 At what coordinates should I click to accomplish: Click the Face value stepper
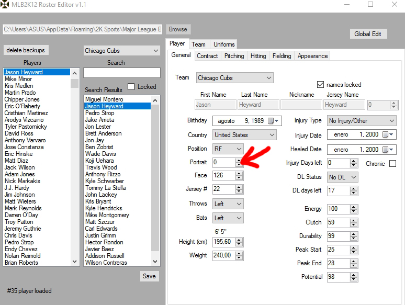pyautogui.click(x=239, y=176)
